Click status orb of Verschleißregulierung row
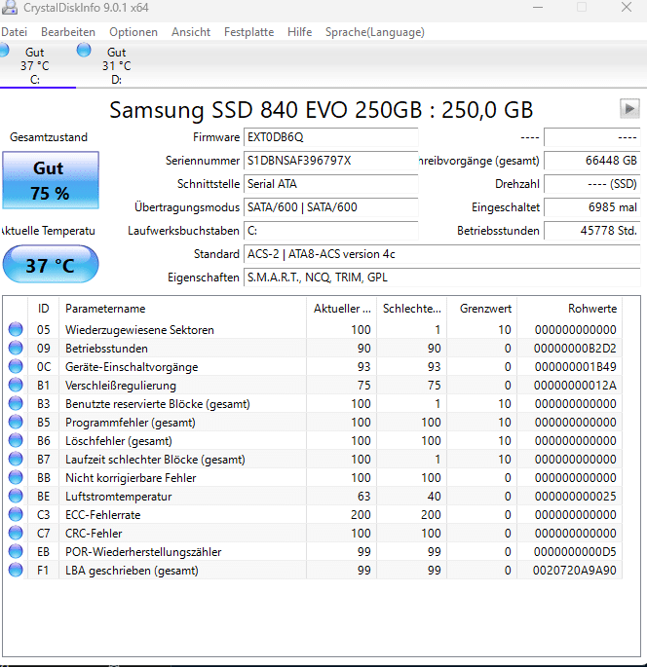 pyautogui.click(x=16, y=385)
